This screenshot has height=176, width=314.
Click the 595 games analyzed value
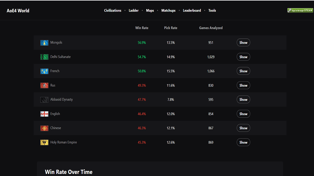pyautogui.click(x=211, y=100)
